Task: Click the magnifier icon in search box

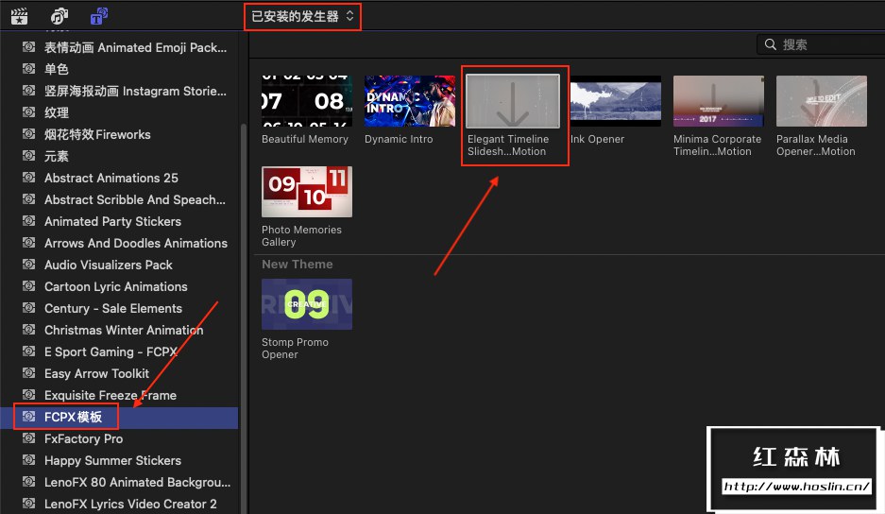Action: point(771,44)
